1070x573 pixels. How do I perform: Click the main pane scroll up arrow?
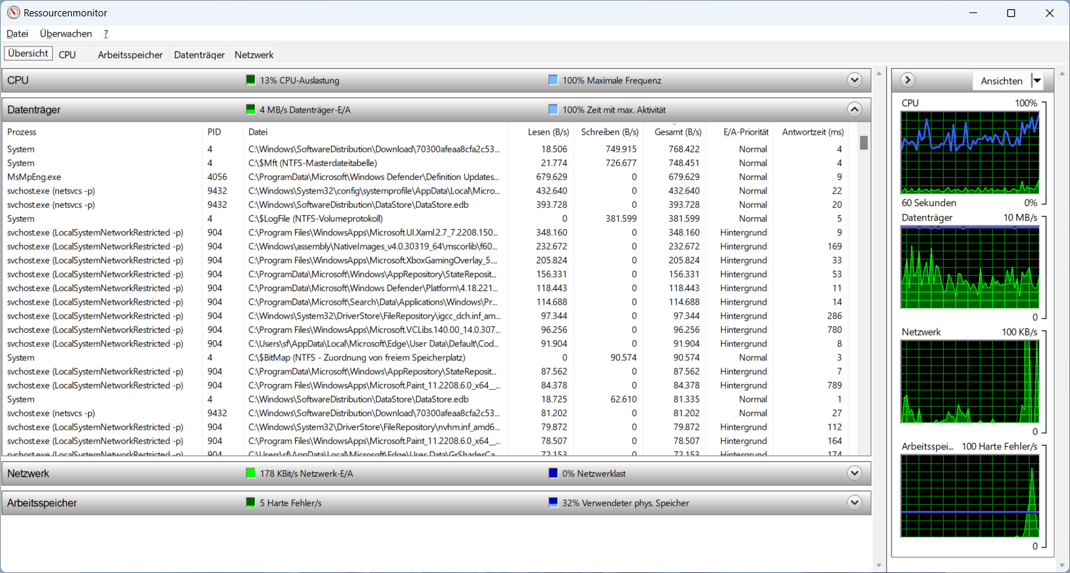click(879, 73)
